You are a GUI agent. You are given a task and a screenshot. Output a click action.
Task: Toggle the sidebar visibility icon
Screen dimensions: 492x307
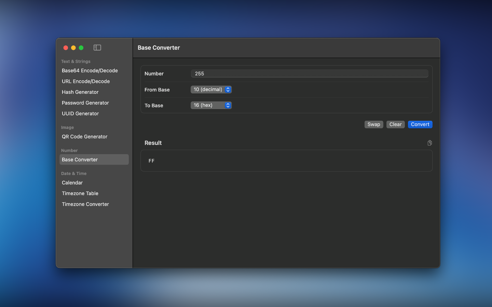97,48
